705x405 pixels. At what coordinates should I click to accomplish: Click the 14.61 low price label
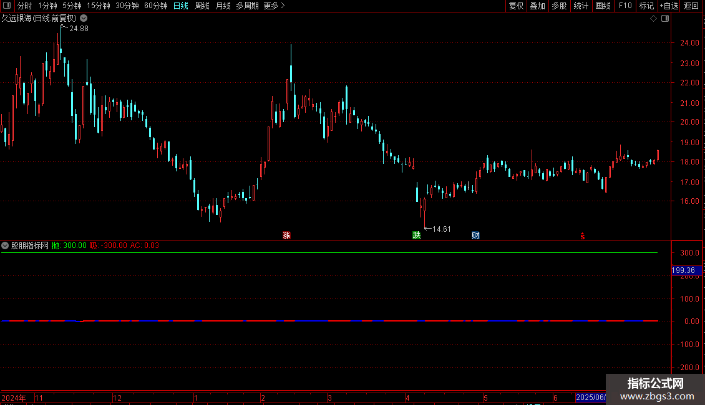[x=442, y=229]
